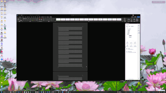Toggle italic formatting in the font group
Screen dimensions: 166x93
25,20
